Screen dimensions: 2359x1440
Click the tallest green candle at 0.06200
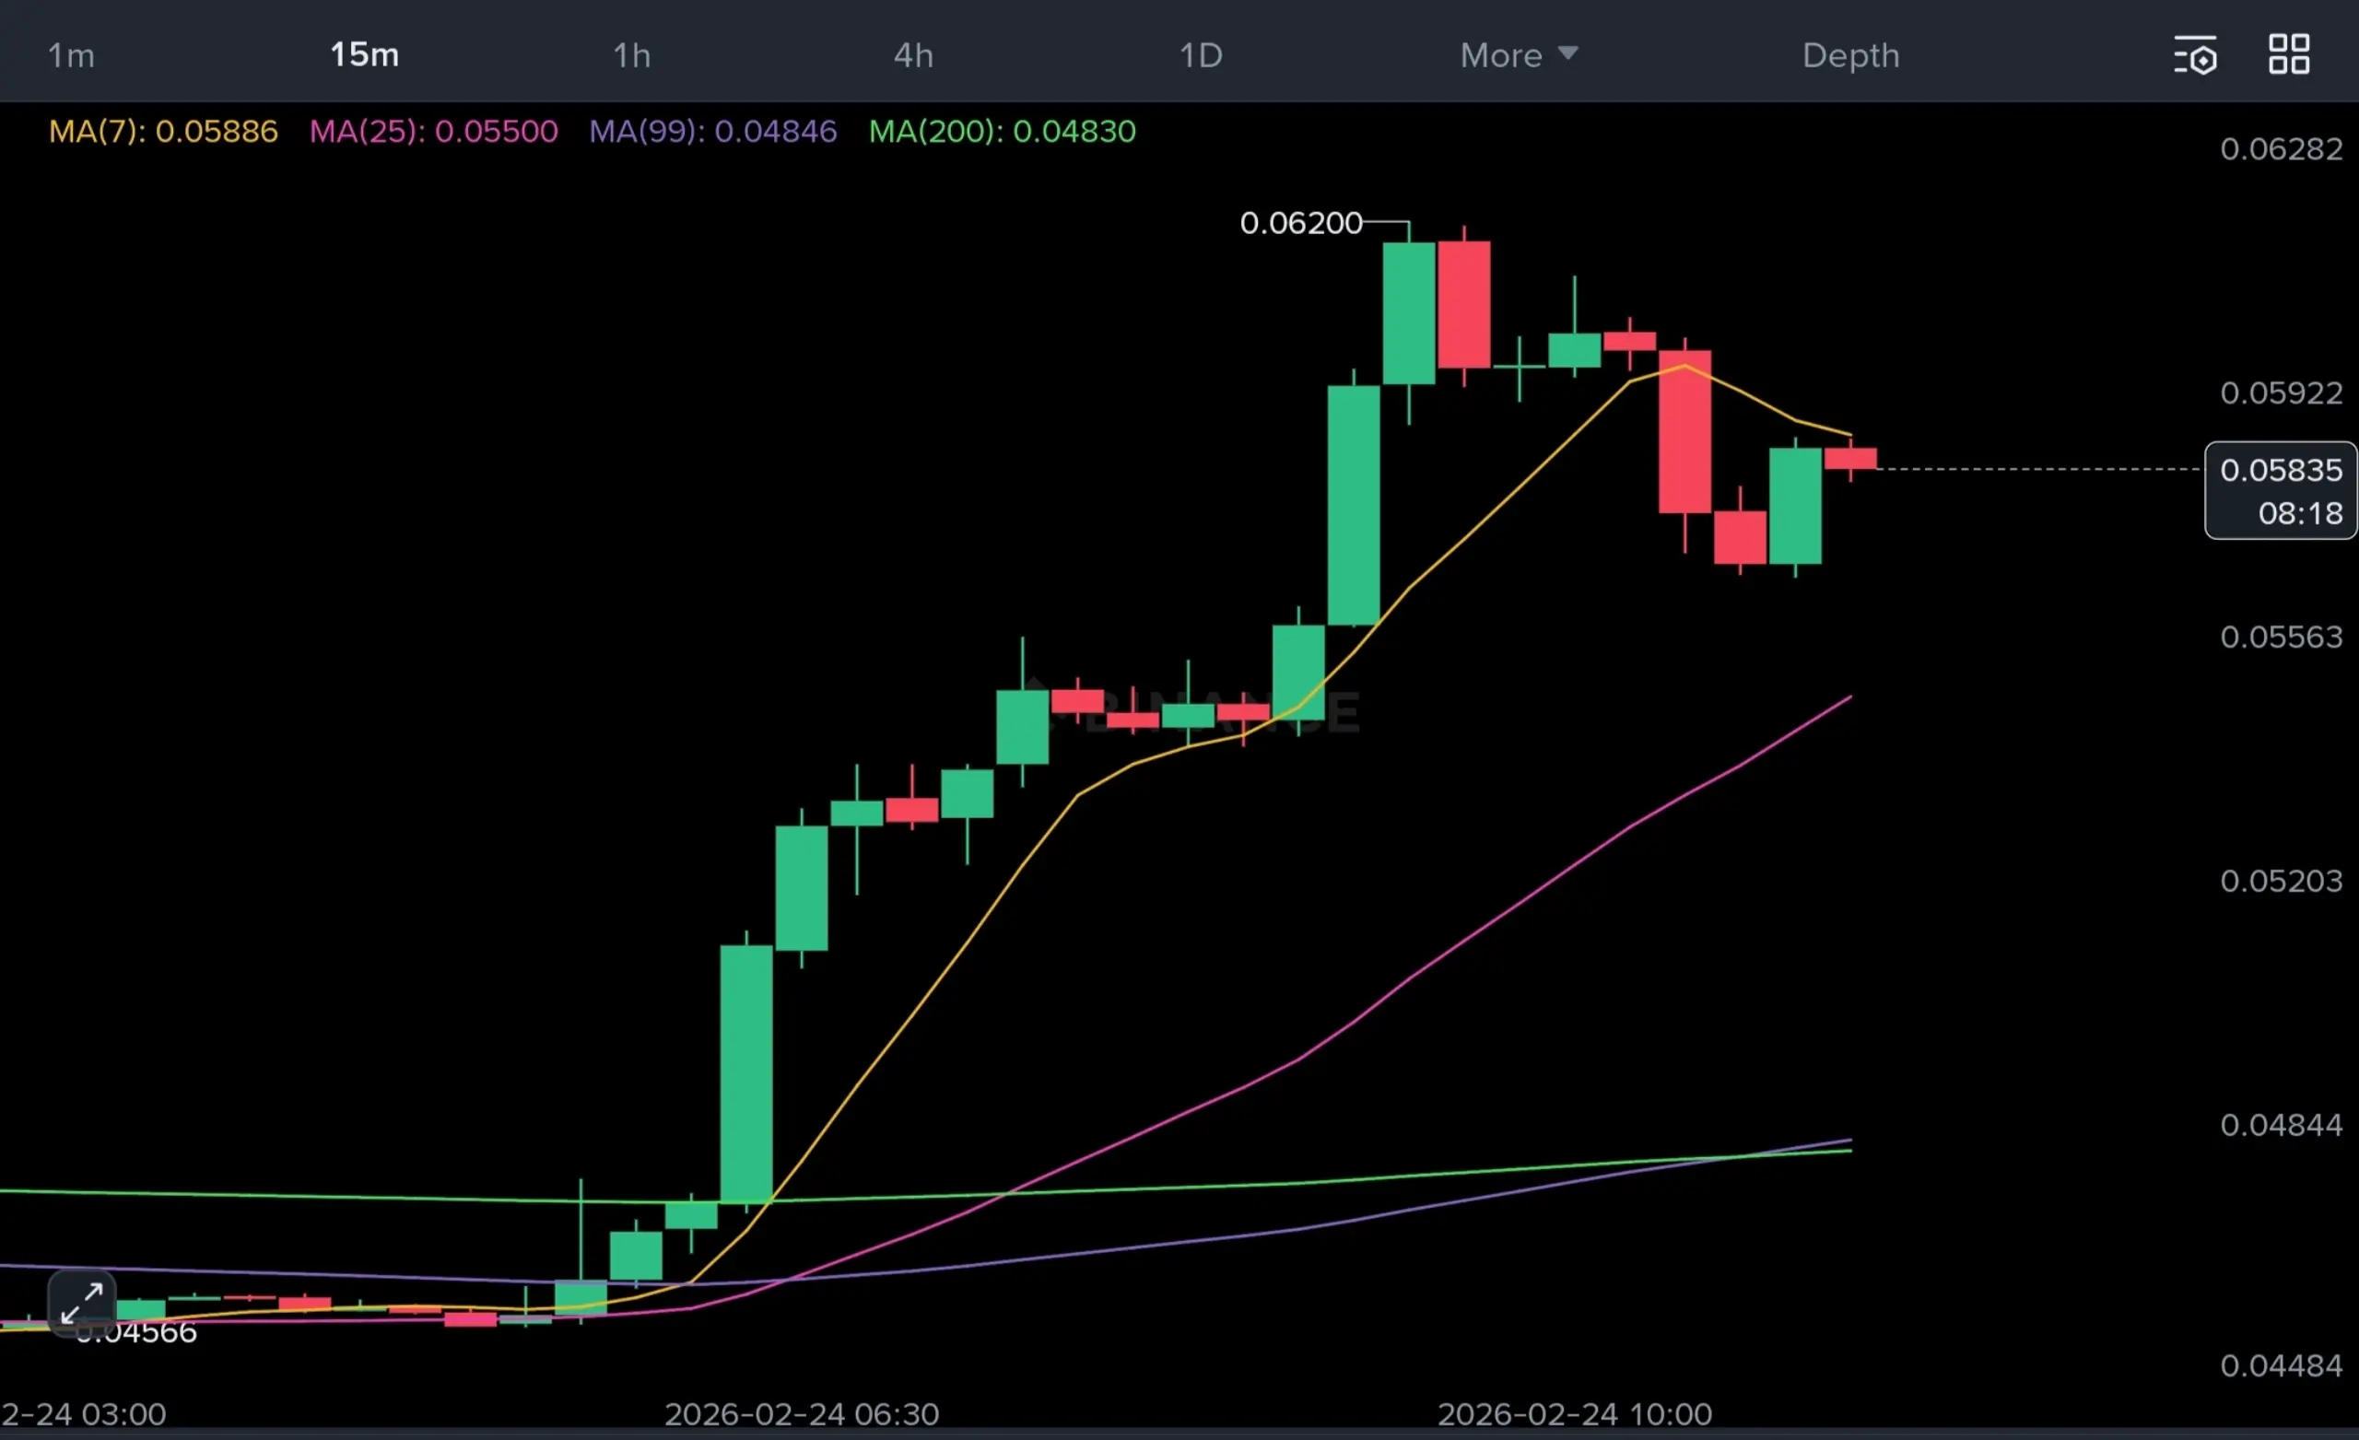(1408, 314)
